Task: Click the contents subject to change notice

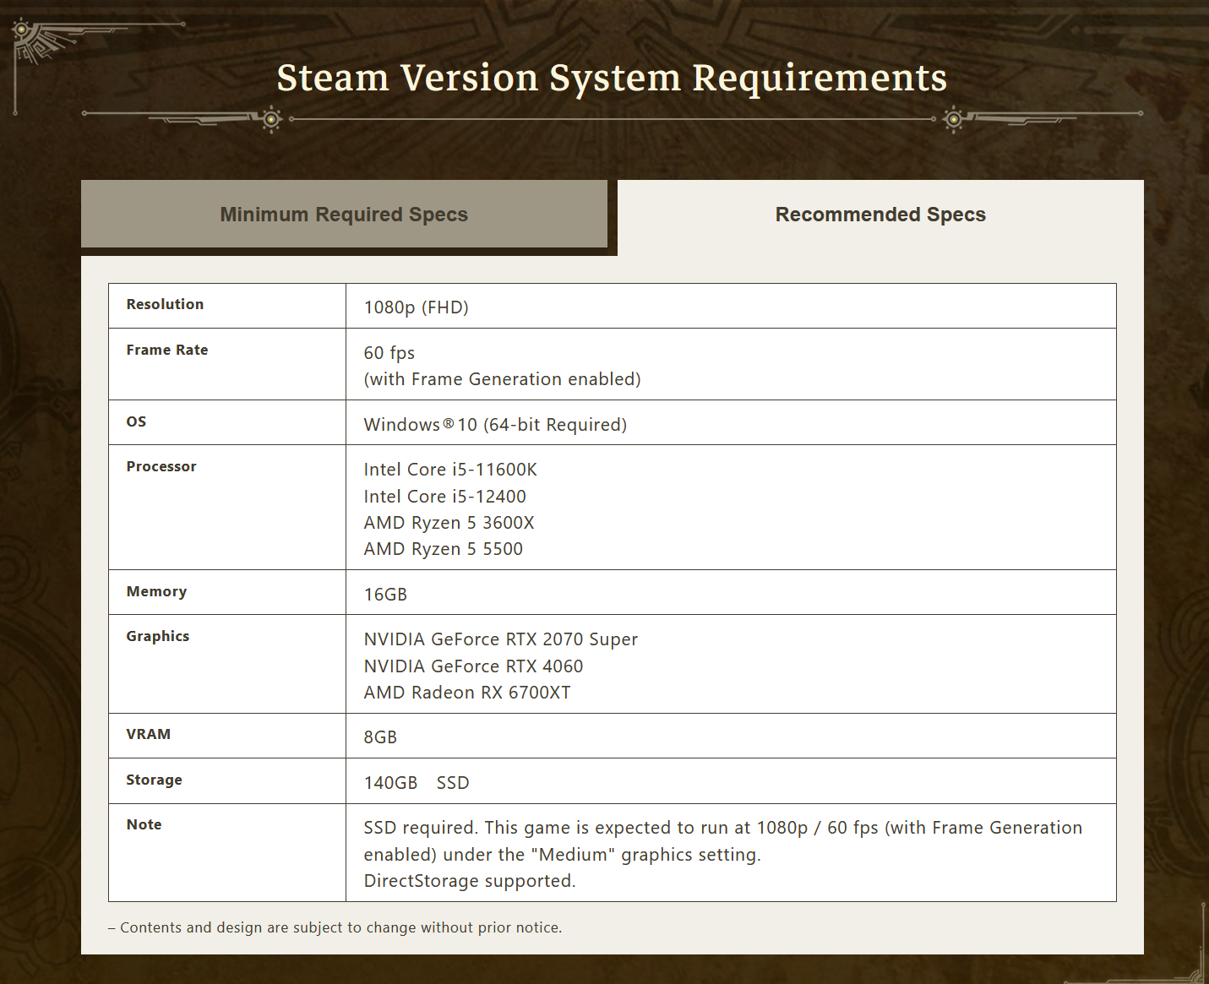Action: click(335, 927)
